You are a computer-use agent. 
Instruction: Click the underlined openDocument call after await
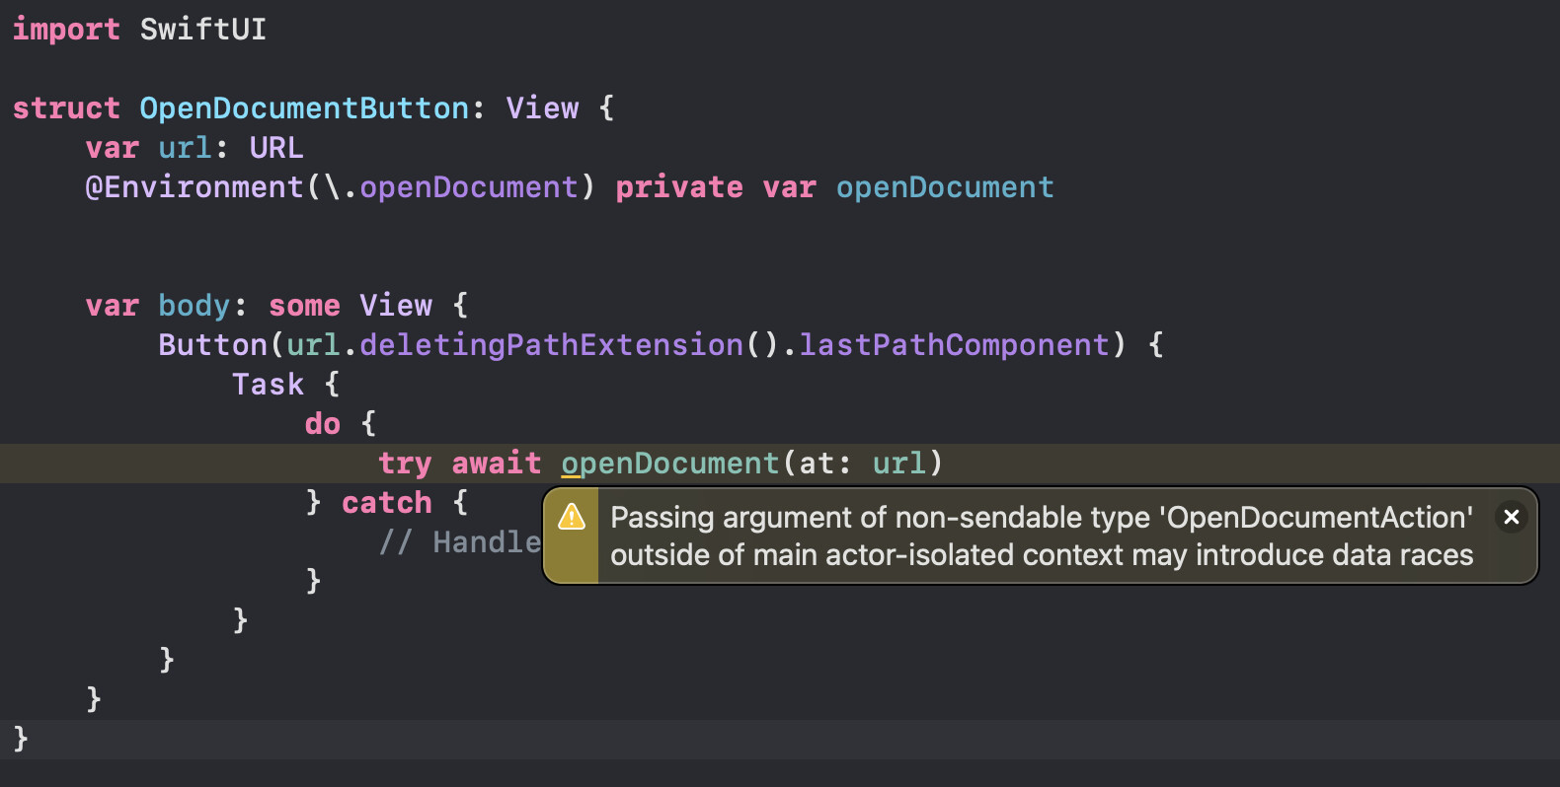[670, 464]
